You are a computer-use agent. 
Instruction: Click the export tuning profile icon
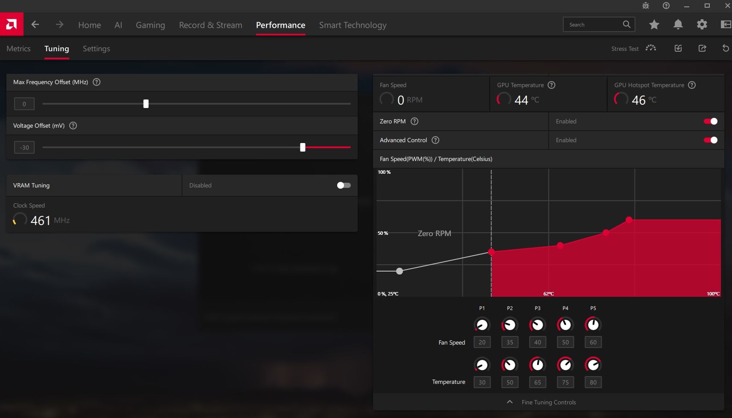pos(702,48)
